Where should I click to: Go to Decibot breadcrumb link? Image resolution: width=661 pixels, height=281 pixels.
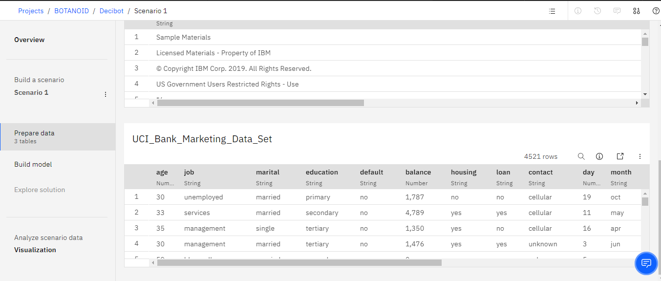[111, 11]
